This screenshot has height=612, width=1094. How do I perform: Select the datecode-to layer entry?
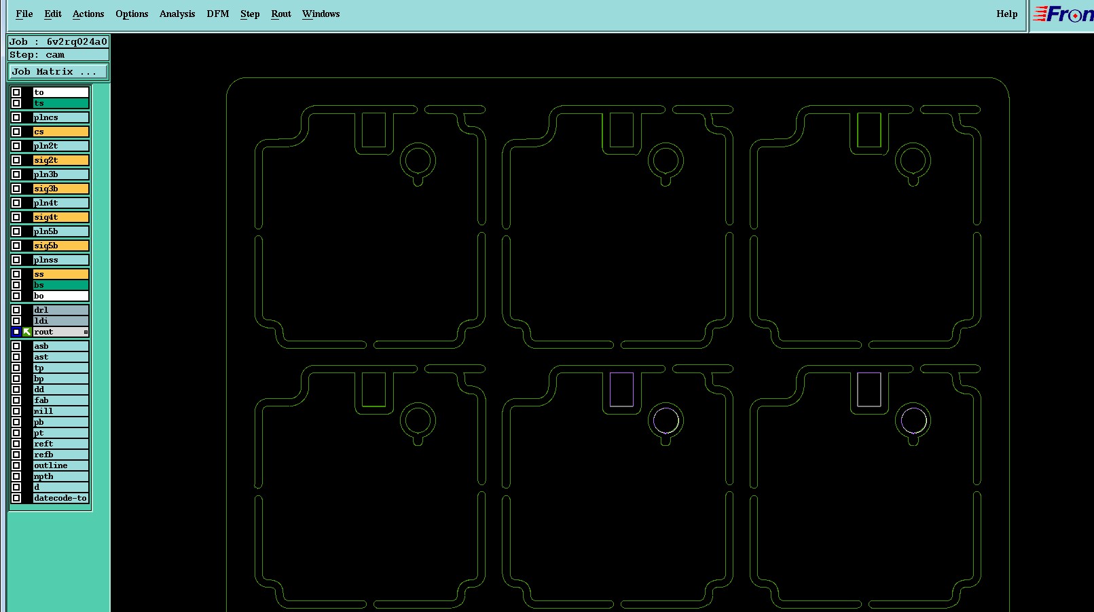61,498
